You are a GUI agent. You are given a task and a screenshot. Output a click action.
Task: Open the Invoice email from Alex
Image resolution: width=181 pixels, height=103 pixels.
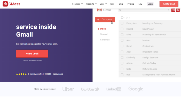[x=146, y=40]
